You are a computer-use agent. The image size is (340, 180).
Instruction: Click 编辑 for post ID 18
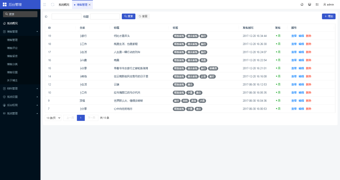(301, 44)
